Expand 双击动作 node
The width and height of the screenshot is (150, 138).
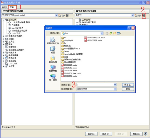[3, 58]
